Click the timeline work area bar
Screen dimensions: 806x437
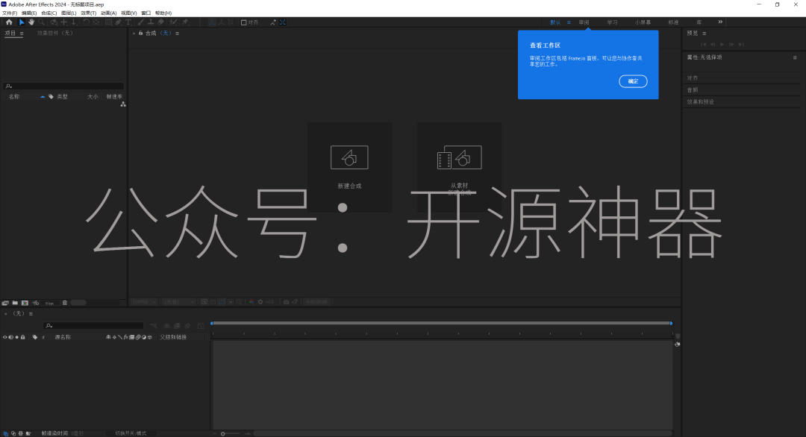(442, 323)
